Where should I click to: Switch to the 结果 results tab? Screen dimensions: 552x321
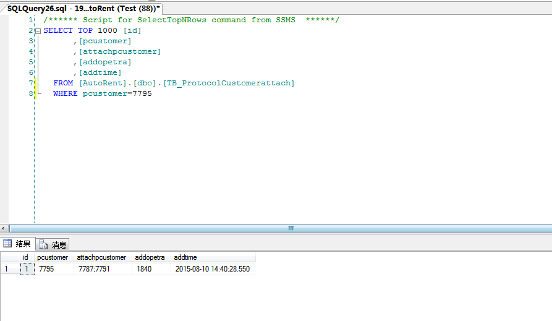click(x=17, y=244)
